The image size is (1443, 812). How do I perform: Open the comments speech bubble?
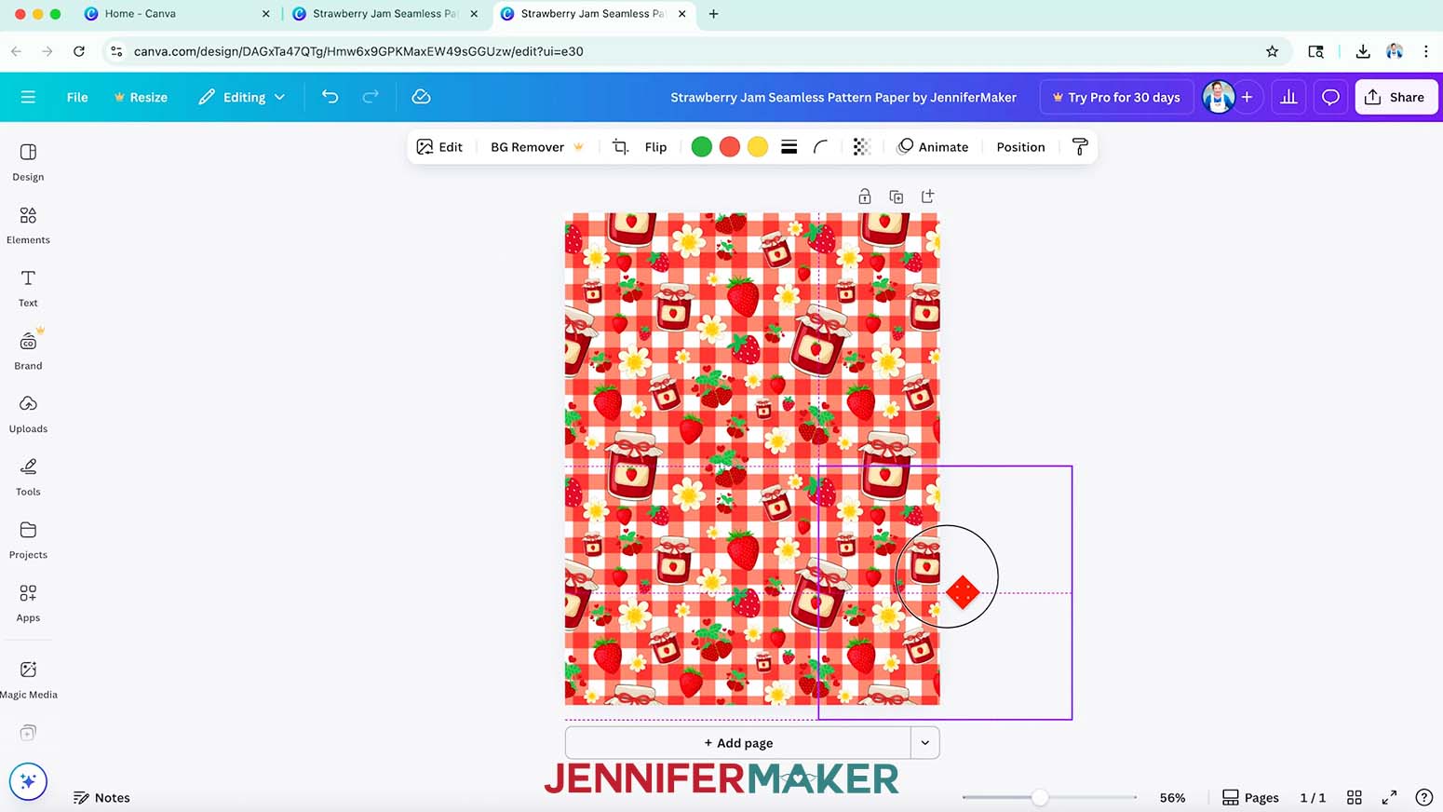click(x=1330, y=97)
